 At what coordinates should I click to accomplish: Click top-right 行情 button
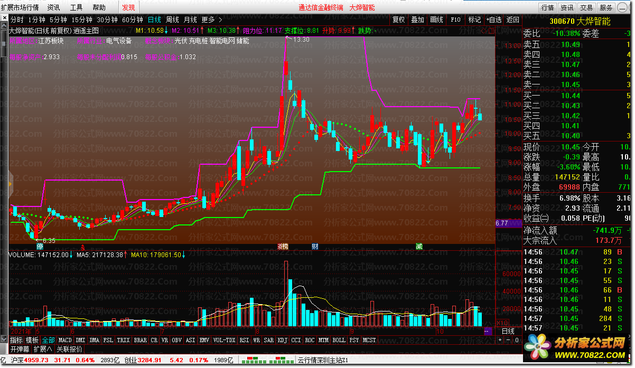pyautogui.click(x=548, y=7)
